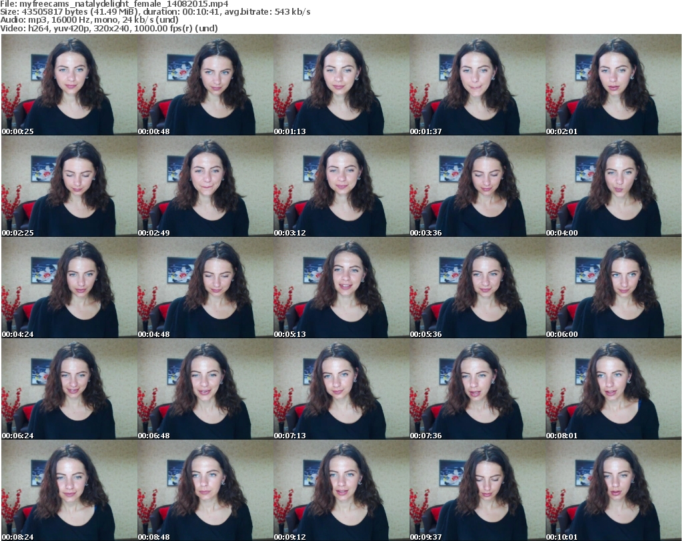Screen dimensions: 683x541
Task: Click the 'File:' name header line
Action: (x=114, y=4)
